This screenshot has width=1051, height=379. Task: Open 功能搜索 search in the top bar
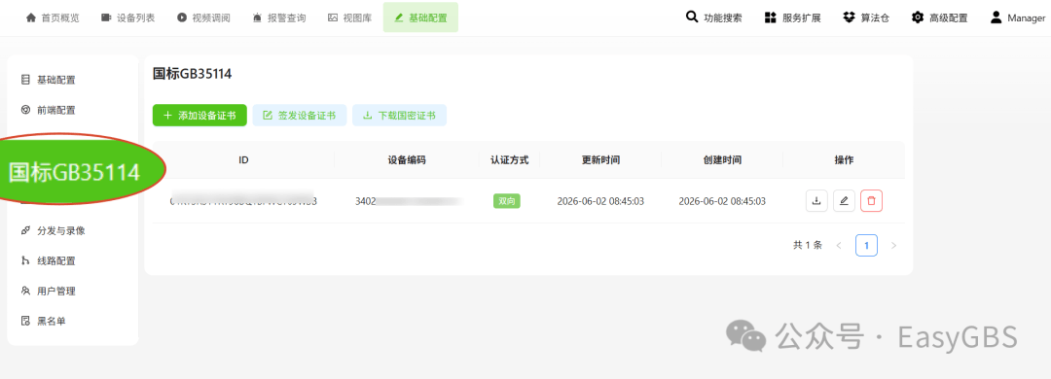click(x=714, y=17)
